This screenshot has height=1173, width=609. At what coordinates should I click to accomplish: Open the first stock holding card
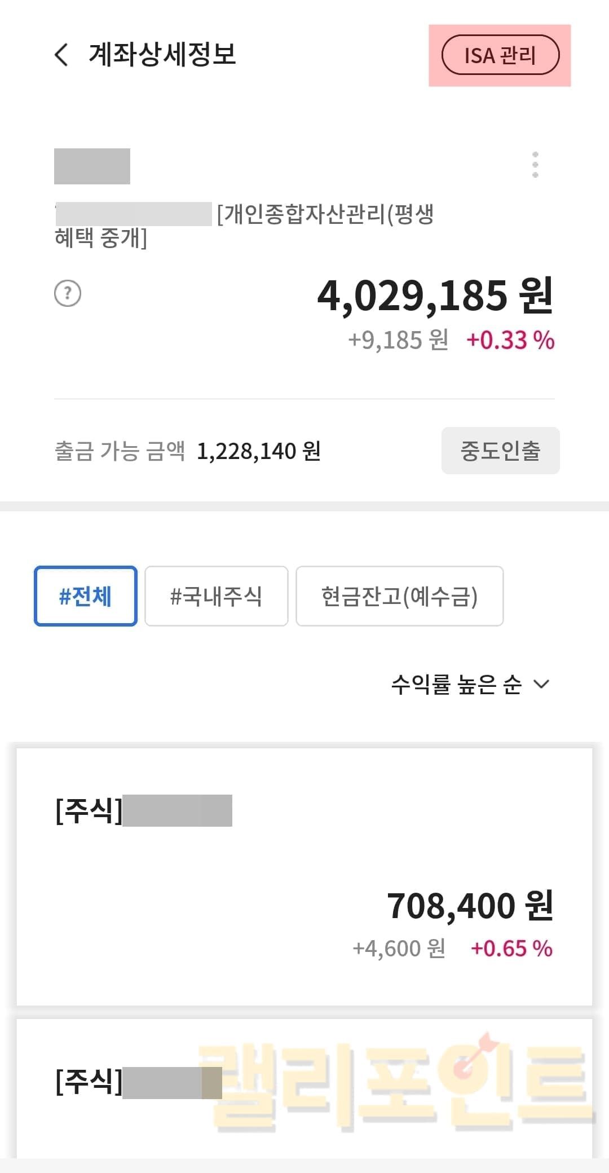click(x=304, y=877)
